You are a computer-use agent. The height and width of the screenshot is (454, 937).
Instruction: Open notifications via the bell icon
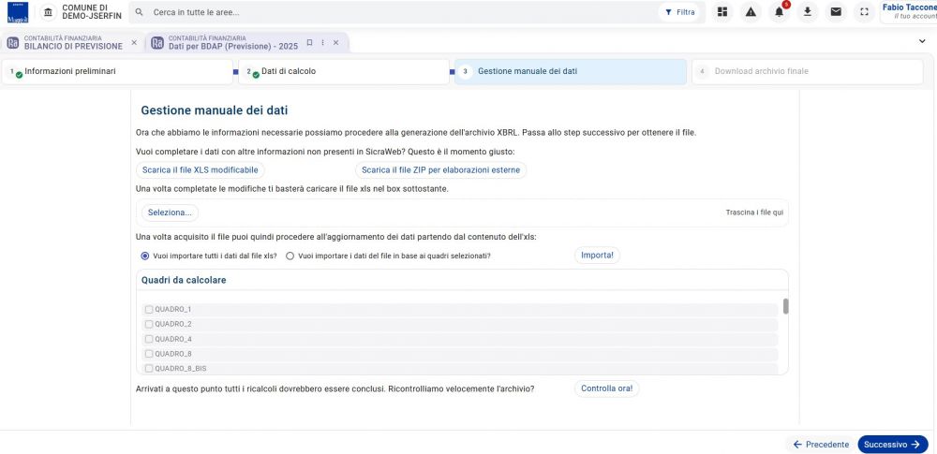point(780,12)
